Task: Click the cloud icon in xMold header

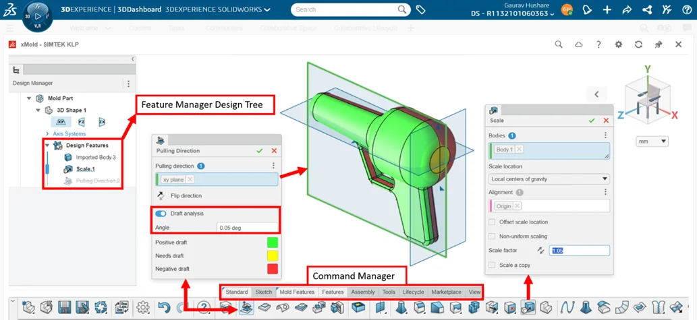Action: click(579, 44)
